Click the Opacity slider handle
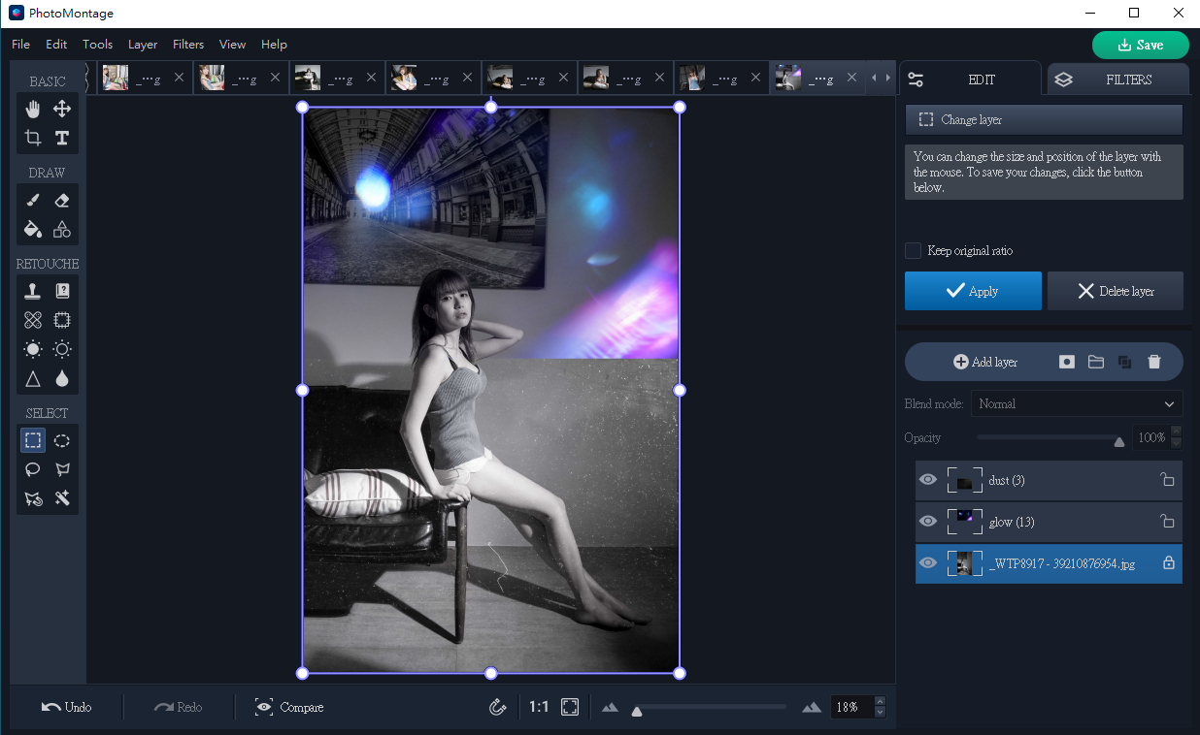The image size is (1200, 735). pos(1119,441)
